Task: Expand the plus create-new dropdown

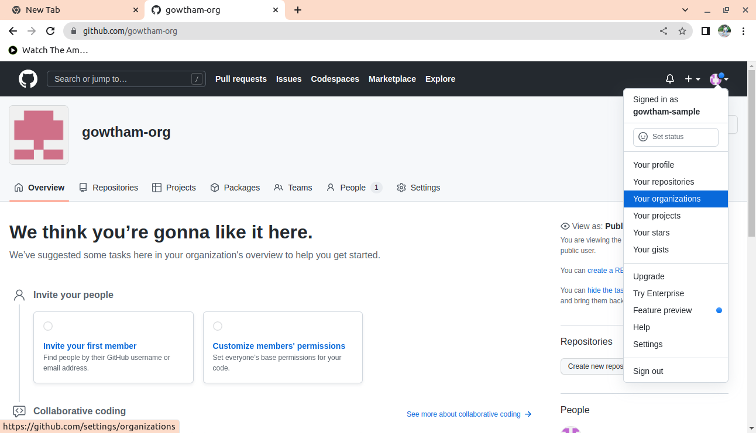Action: click(692, 79)
